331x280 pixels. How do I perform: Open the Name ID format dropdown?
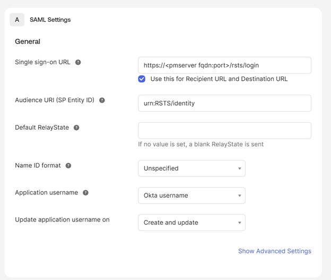pos(191,168)
